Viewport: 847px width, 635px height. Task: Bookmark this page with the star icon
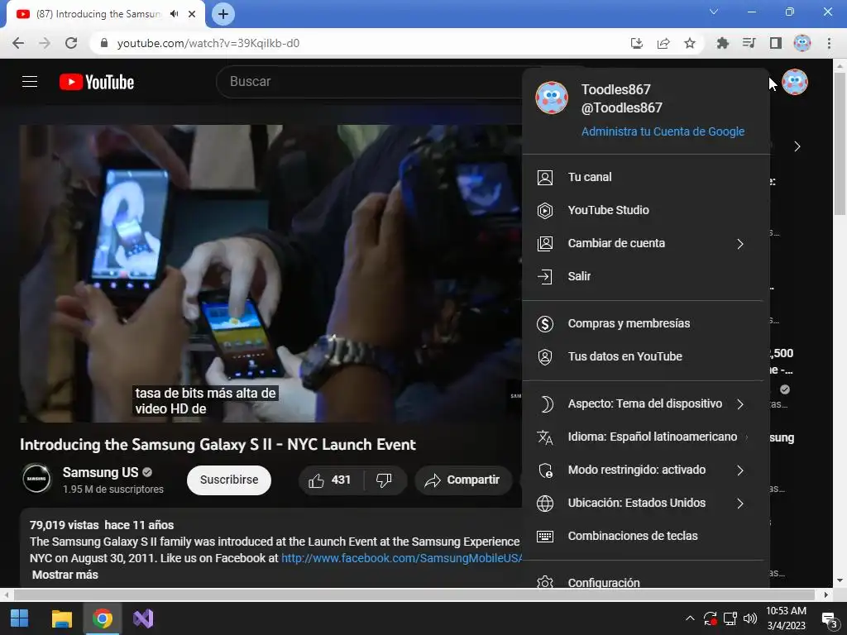[x=690, y=43]
